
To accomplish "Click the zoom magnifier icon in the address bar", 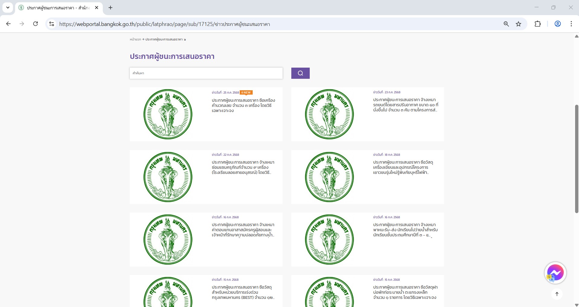I will tap(506, 24).
